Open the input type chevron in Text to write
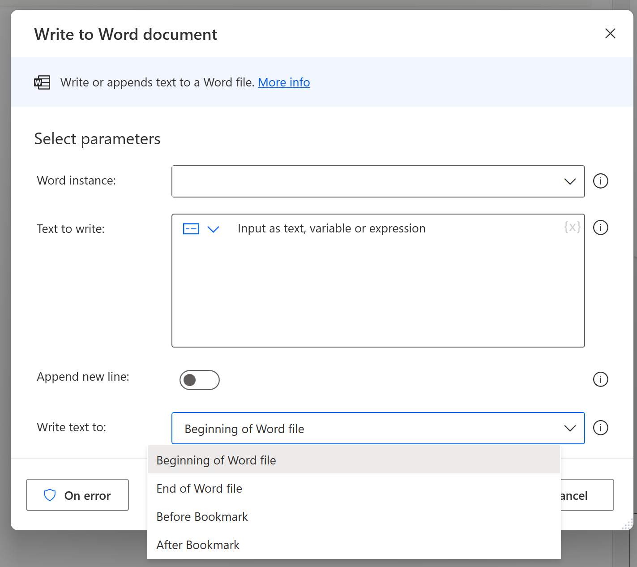637x567 pixels. coord(213,229)
